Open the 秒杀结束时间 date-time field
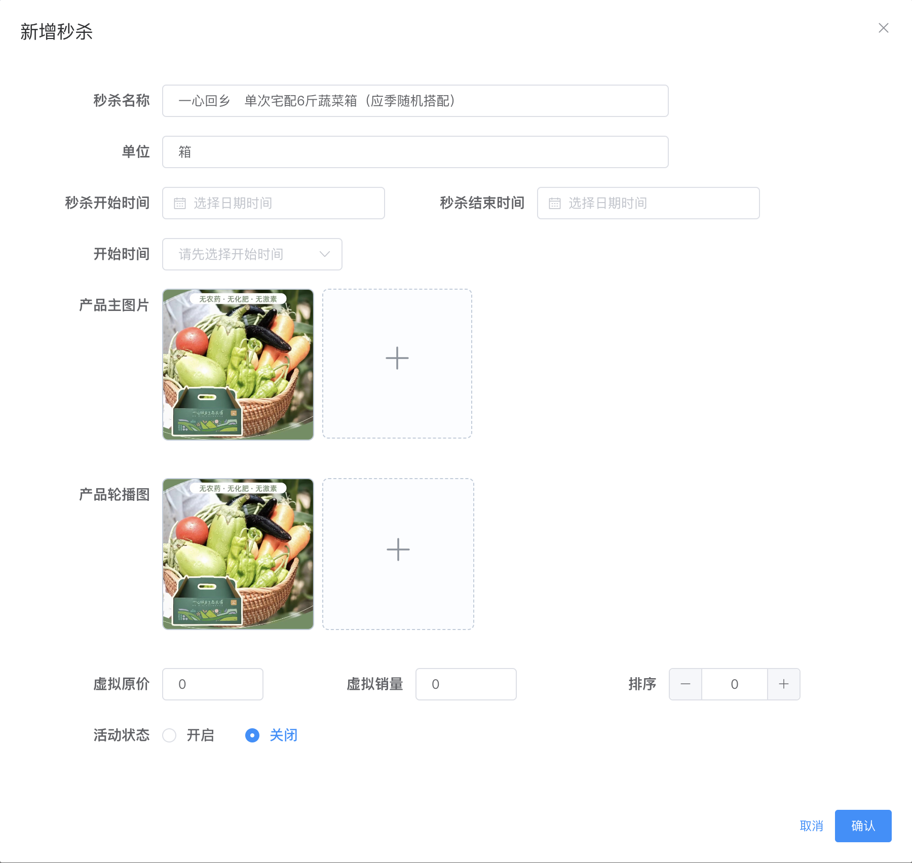 (648, 203)
